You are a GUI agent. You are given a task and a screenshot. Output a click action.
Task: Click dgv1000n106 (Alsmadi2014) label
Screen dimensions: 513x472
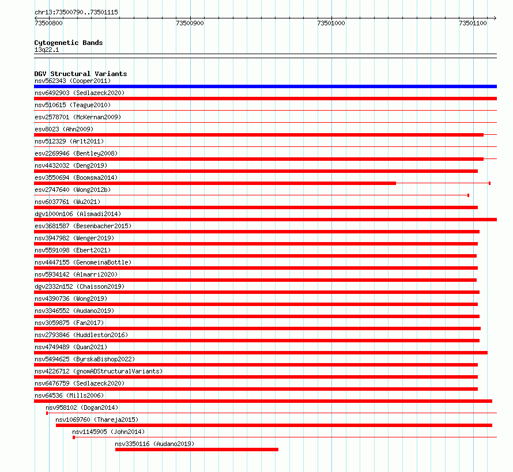tap(78, 214)
